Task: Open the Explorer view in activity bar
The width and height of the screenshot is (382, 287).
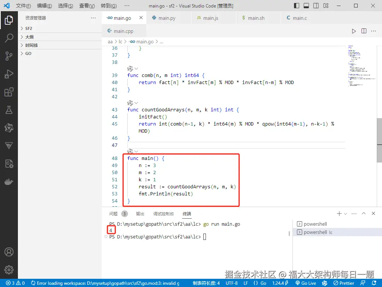Action: (9, 20)
